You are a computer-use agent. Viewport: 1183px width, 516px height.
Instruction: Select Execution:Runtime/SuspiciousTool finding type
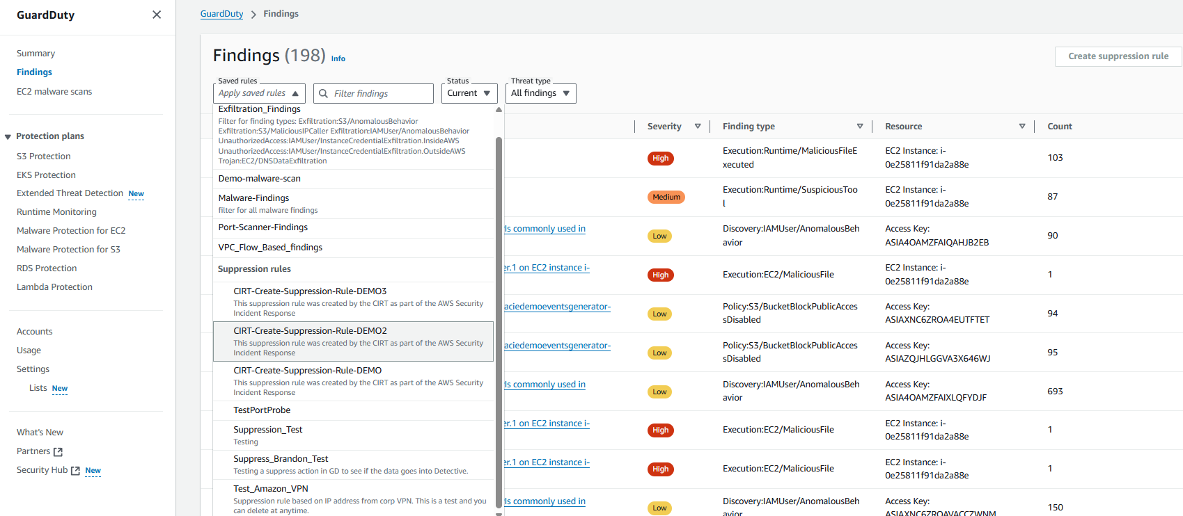(790, 197)
